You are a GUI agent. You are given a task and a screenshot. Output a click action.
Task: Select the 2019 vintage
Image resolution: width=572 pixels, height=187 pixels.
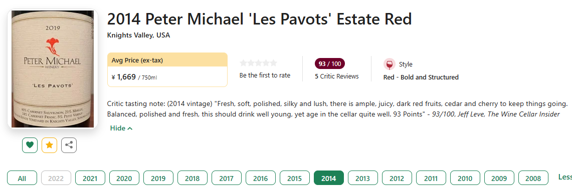click(158, 178)
